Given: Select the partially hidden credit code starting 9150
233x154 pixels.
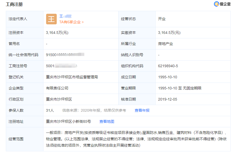Looking at the screenshot, I should tap(65, 55).
